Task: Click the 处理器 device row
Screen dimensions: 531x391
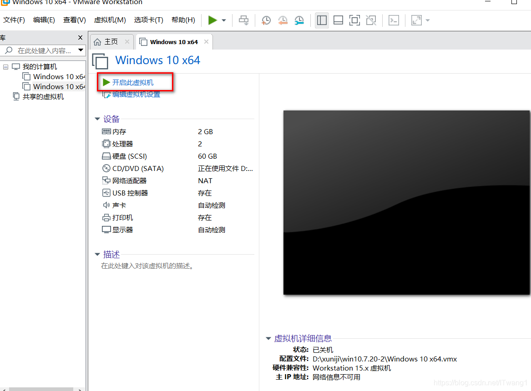Action: tap(177, 144)
